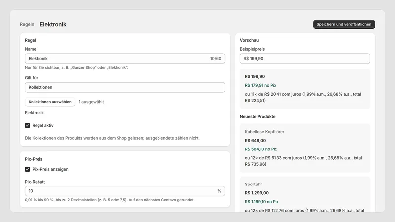Click the bold preview price R$ 199,90
Image resolution: width=395 pixels, height=222 pixels.
click(255, 77)
